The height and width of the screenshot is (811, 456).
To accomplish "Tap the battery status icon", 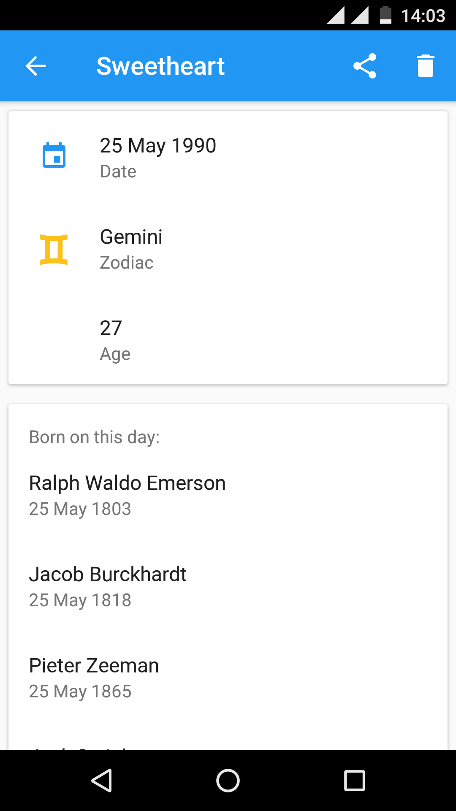I will (385, 15).
